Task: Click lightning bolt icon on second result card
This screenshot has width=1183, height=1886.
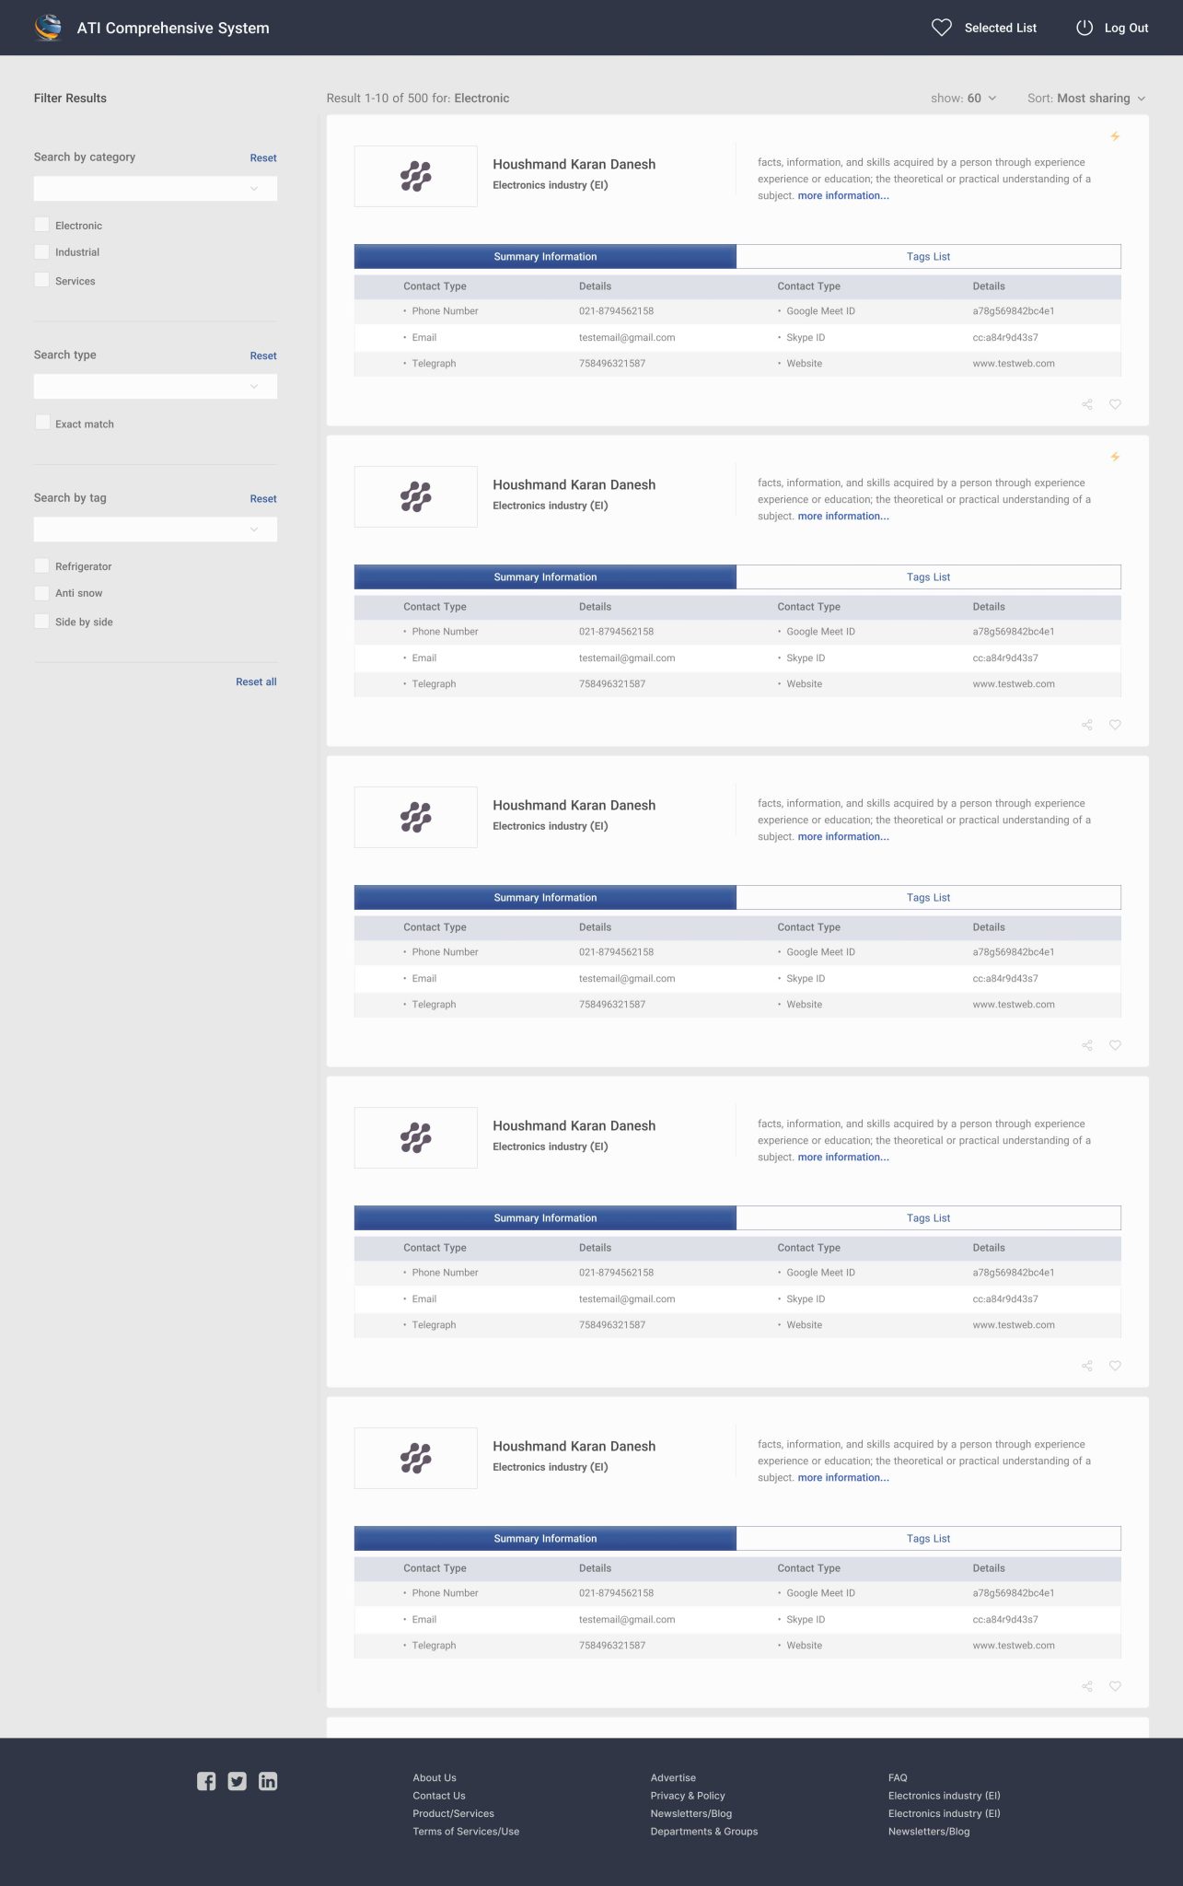Action: point(1115,457)
